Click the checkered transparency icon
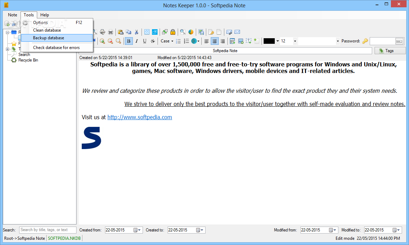The height and width of the screenshot is (245, 409). 147,32
